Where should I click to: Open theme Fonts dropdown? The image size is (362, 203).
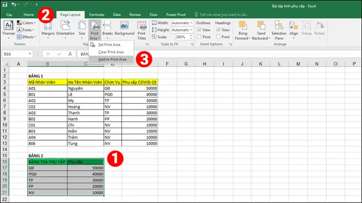(26, 30)
